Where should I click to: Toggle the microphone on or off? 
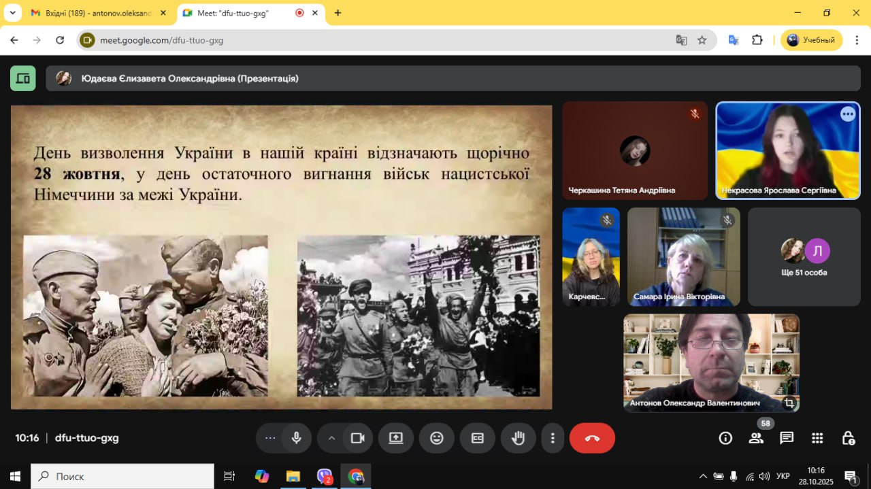tap(297, 438)
